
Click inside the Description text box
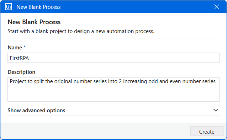point(114,89)
